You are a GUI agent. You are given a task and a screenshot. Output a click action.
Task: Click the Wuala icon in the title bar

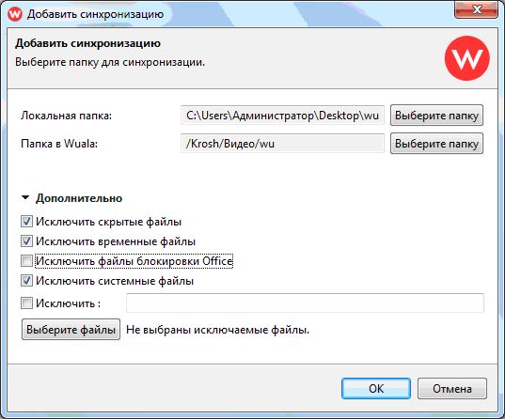(x=15, y=14)
